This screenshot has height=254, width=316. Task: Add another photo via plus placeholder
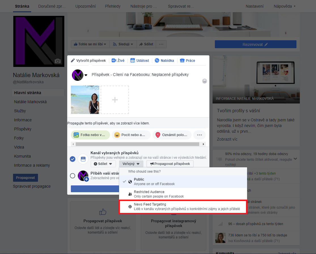[115, 100]
